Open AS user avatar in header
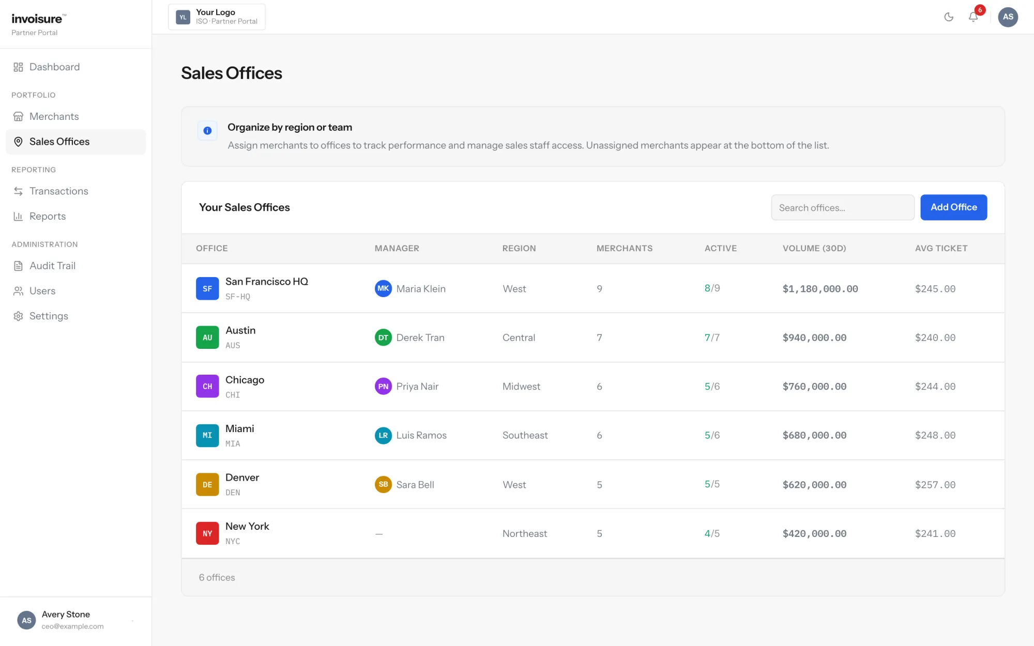 click(1008, 17)
